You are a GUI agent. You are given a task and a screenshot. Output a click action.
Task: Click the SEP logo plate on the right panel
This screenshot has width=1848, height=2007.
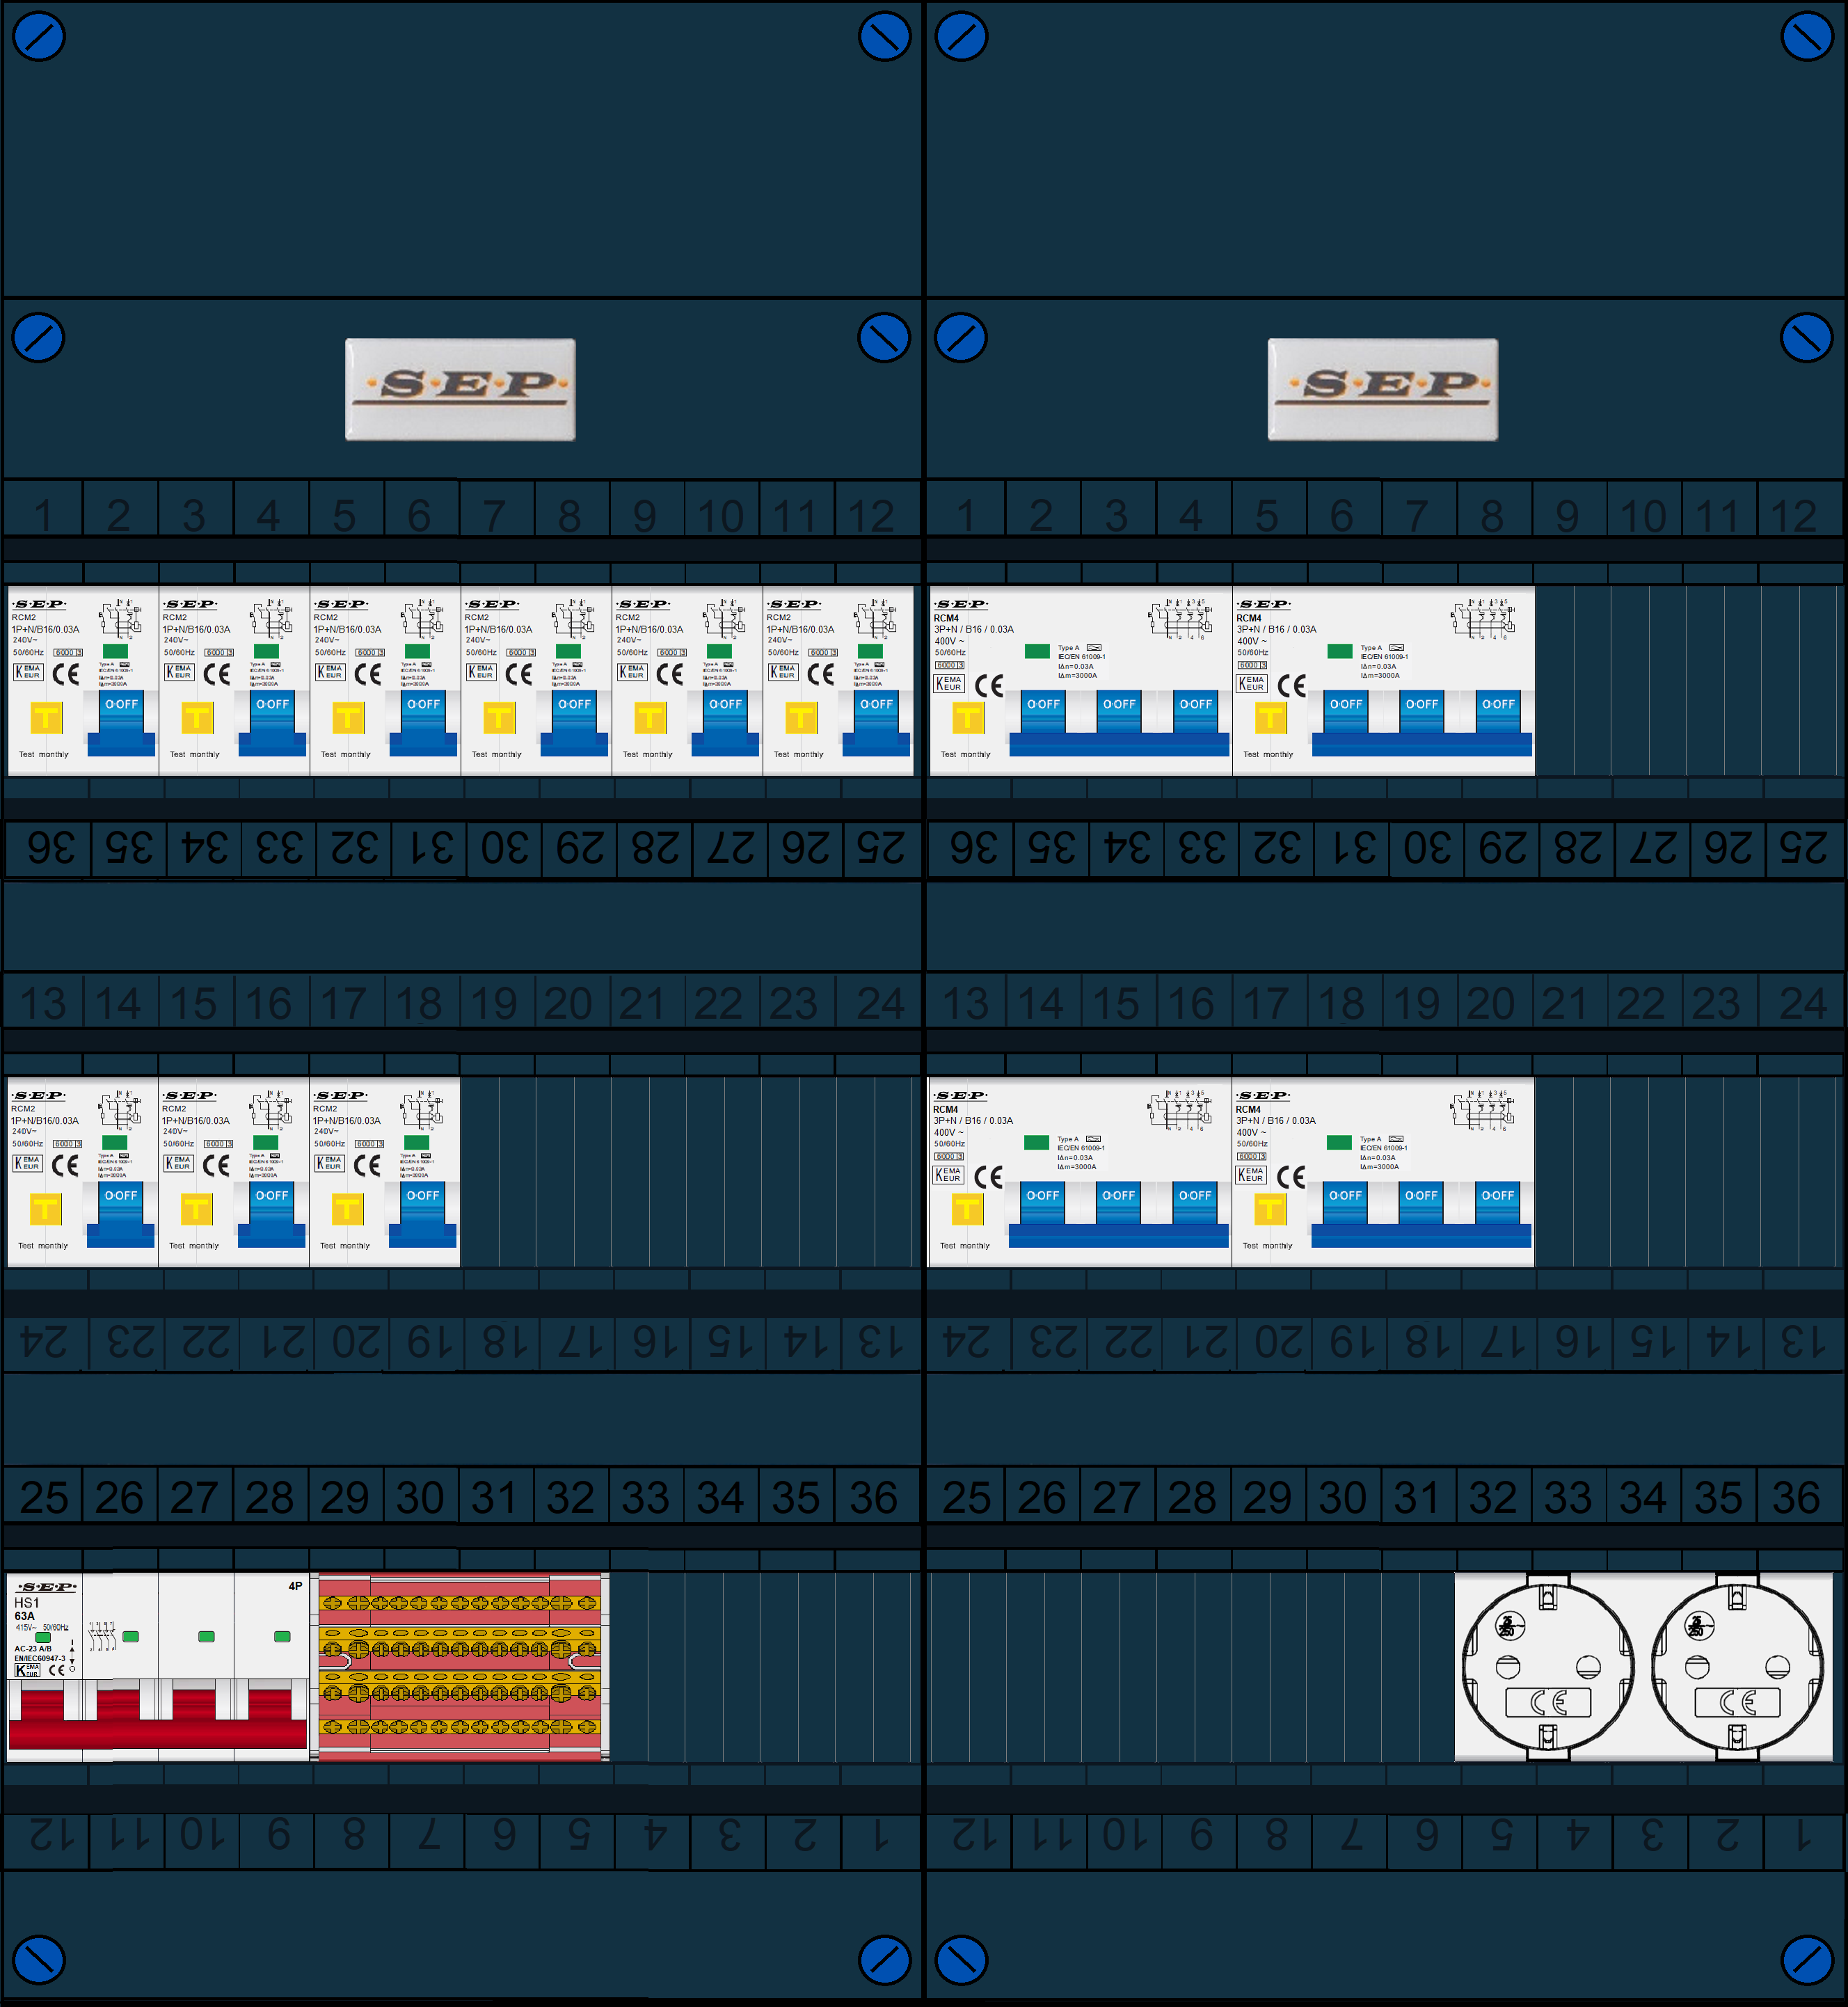click(1383, 389)
